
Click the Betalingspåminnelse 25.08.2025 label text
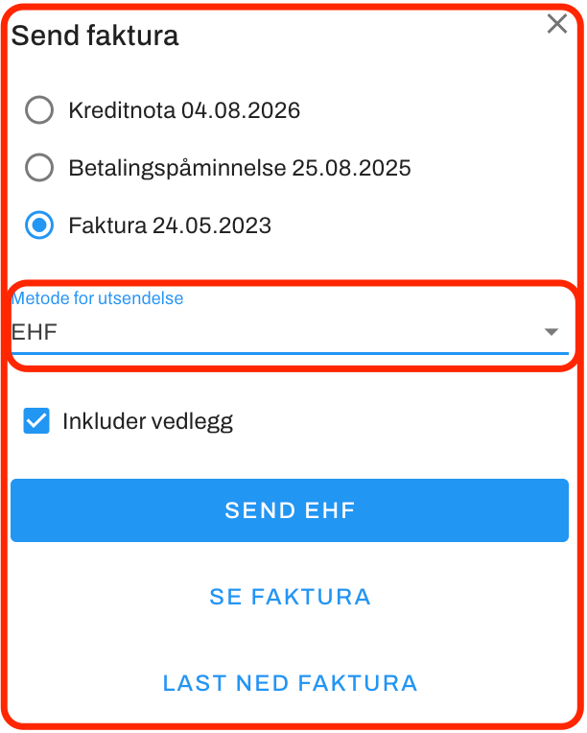click(x=240, y=168)
